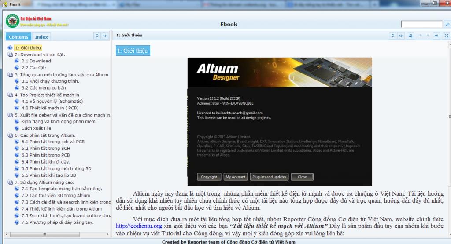This screenshot has height=244, width=451.
Task: Click left arrow of contents panel horizontal scrollbar
Action: pos(7,234)
